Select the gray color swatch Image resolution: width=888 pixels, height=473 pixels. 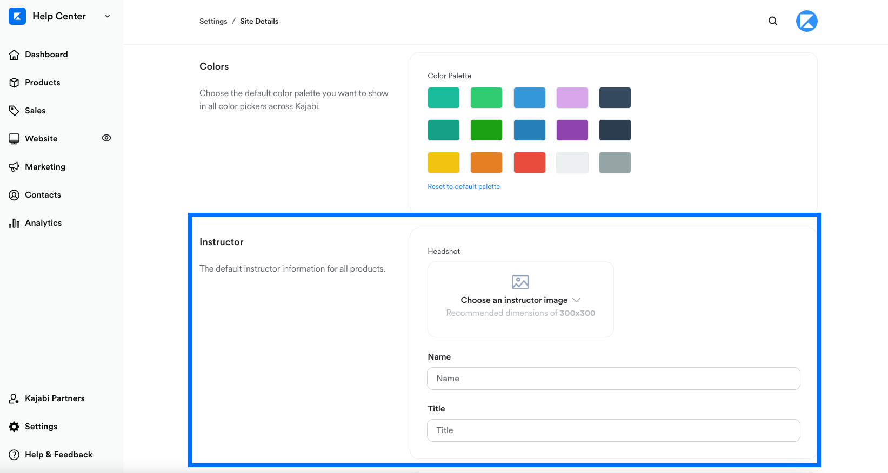(x=615, y=163)
